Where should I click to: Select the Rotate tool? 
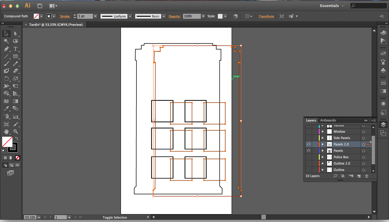6,79
